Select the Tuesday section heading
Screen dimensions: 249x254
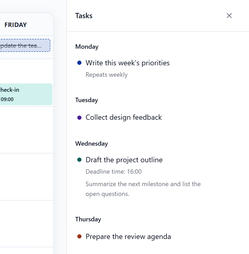pyautogui.click(x=87, y=100)
